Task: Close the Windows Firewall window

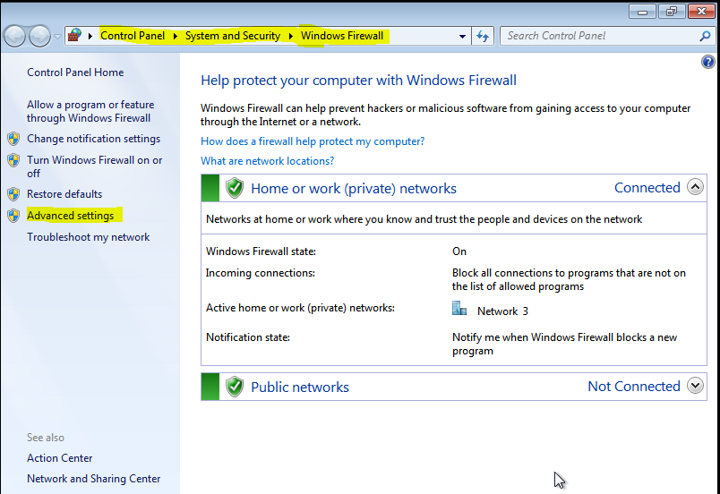Action: (701, 12)
